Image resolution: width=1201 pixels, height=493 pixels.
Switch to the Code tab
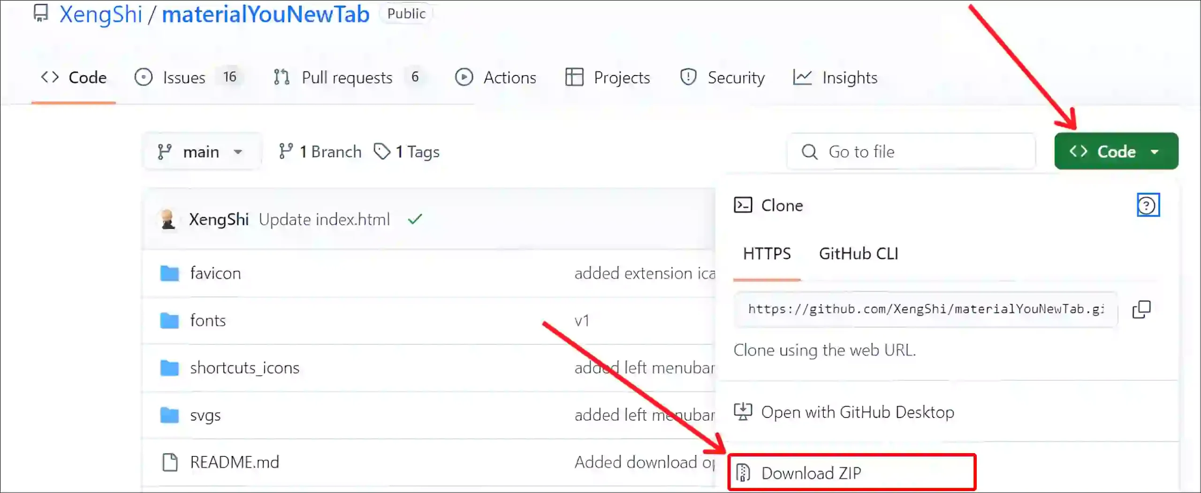point(74,77)
